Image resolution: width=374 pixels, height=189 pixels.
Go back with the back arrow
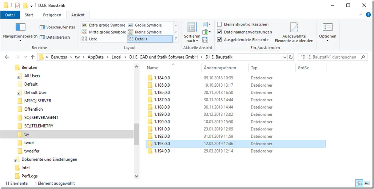[x=7, y=57]
